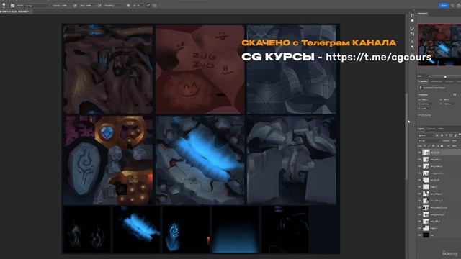Open the Brushes collapsed panel icon
The height and width of the screenshot is (259, 461).
[412, 34]
